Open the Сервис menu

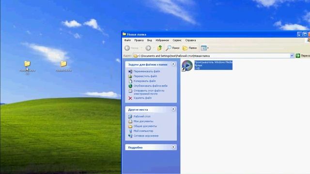(177, 40)
